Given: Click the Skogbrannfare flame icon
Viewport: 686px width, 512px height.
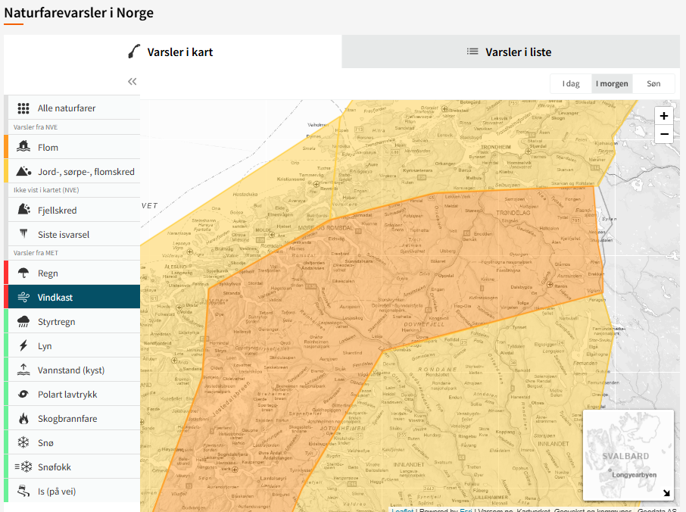Looking at the screenshot, I should 23,419.
